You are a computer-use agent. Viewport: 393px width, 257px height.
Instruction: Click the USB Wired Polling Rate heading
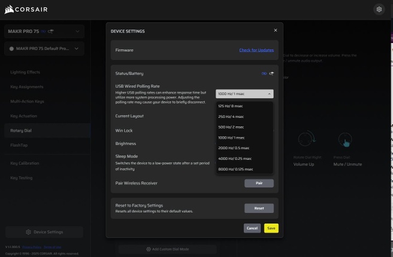(x=137, y=86)
